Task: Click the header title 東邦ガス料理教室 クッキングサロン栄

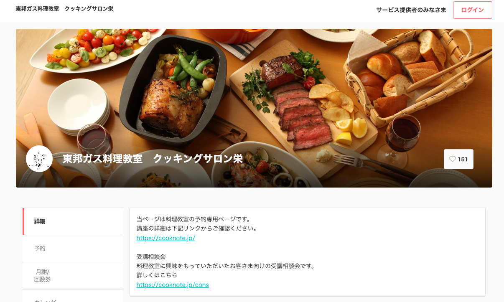Action: [64, 9]
